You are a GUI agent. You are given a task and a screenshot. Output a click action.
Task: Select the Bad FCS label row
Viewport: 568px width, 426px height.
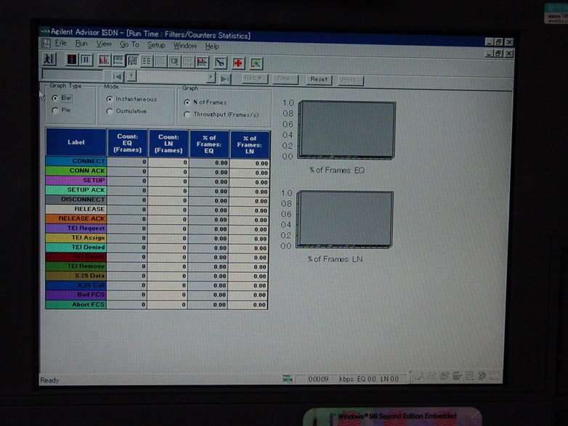[76, 295]
